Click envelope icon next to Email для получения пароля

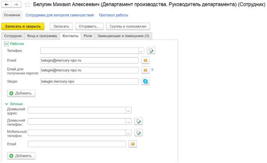pos(145,70)
